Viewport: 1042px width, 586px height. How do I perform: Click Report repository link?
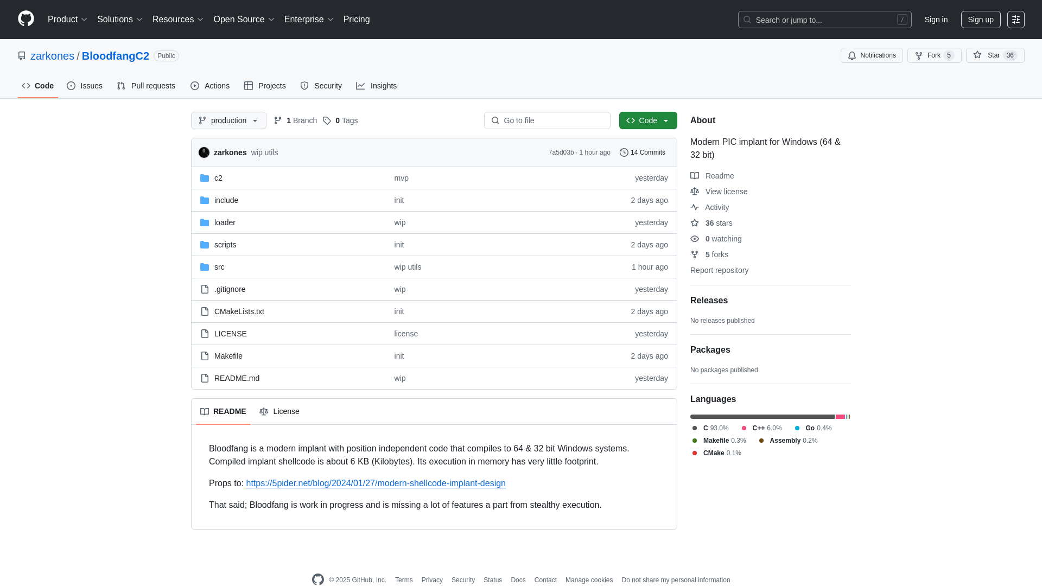coord(719,270)
